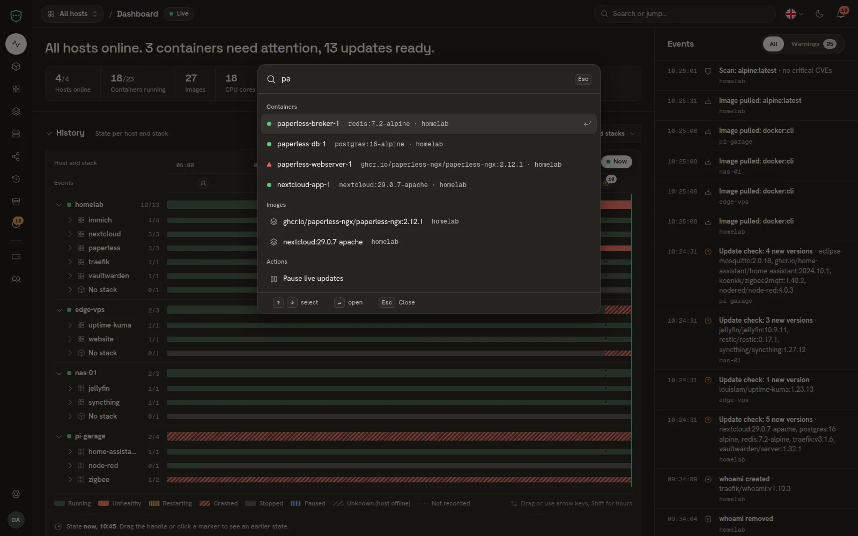Open the history clock icon in sidebar
The image size is (858, 536).
pos(16,179)
